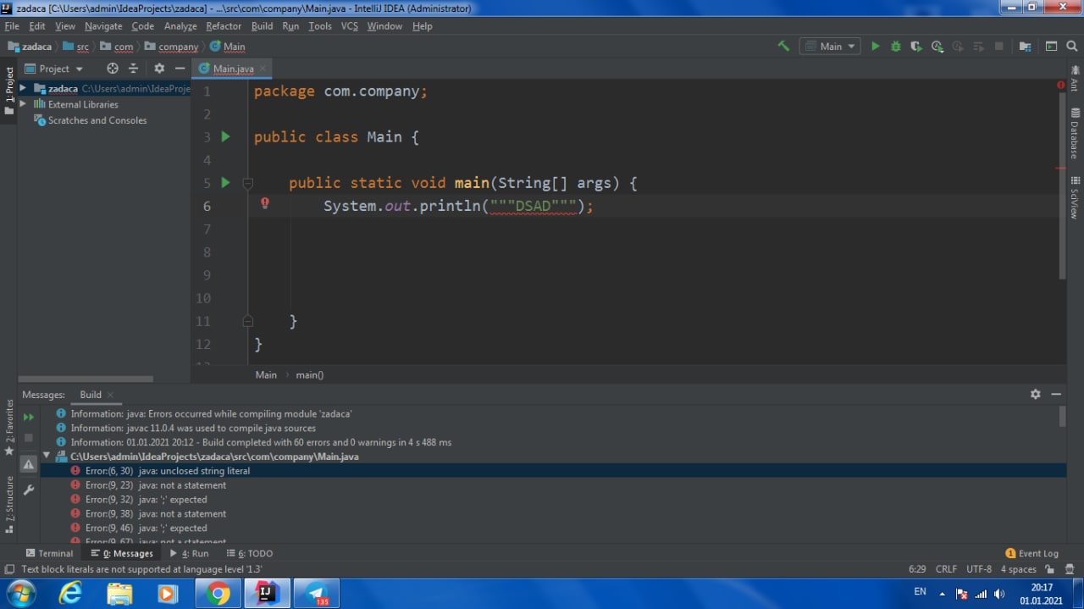1084x609 pixels.
Task: Select Scratches and Consoles item
Action: point(90,120)
